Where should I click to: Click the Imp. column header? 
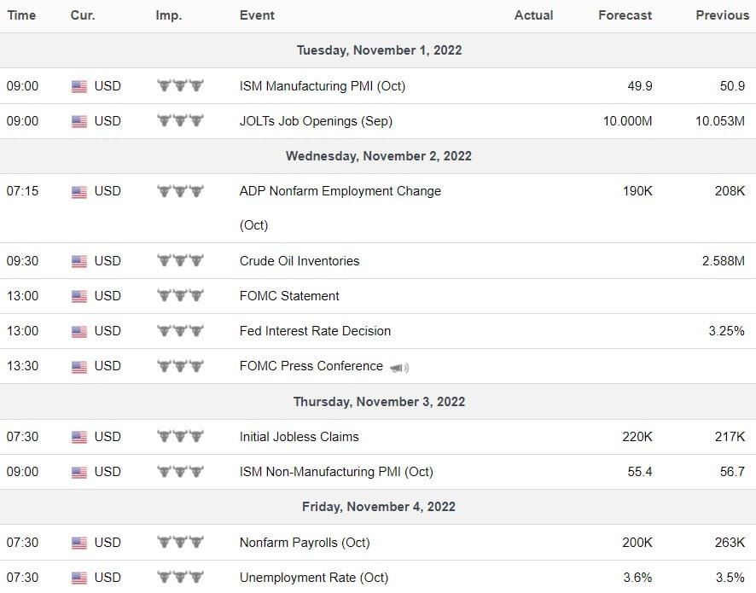[x=169, y=15]
